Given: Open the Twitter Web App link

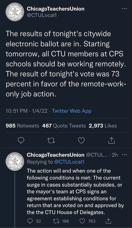Looking at the screenshot, I should (72, 111).
